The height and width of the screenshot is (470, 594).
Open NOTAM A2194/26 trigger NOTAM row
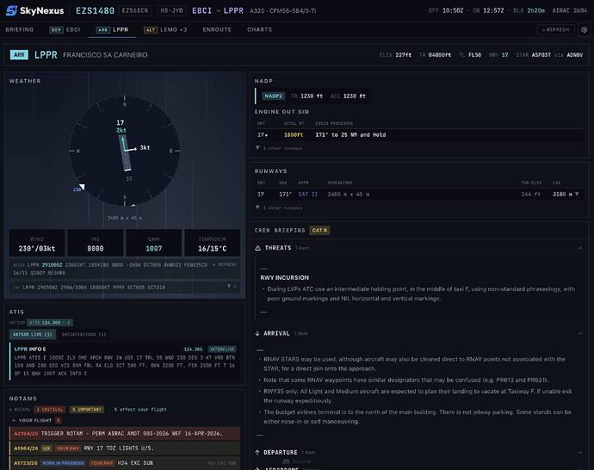tap(125, 434)
